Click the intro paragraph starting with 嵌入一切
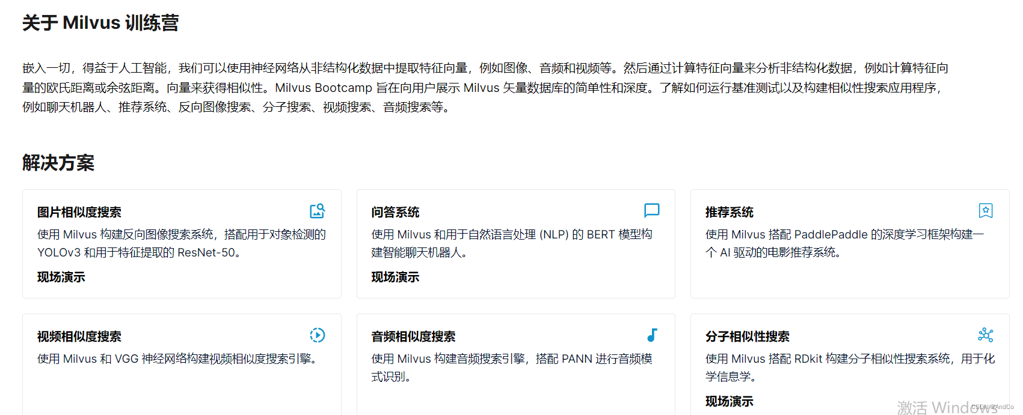The height and width of the screenshot is (415, 1023). point(486,88)
